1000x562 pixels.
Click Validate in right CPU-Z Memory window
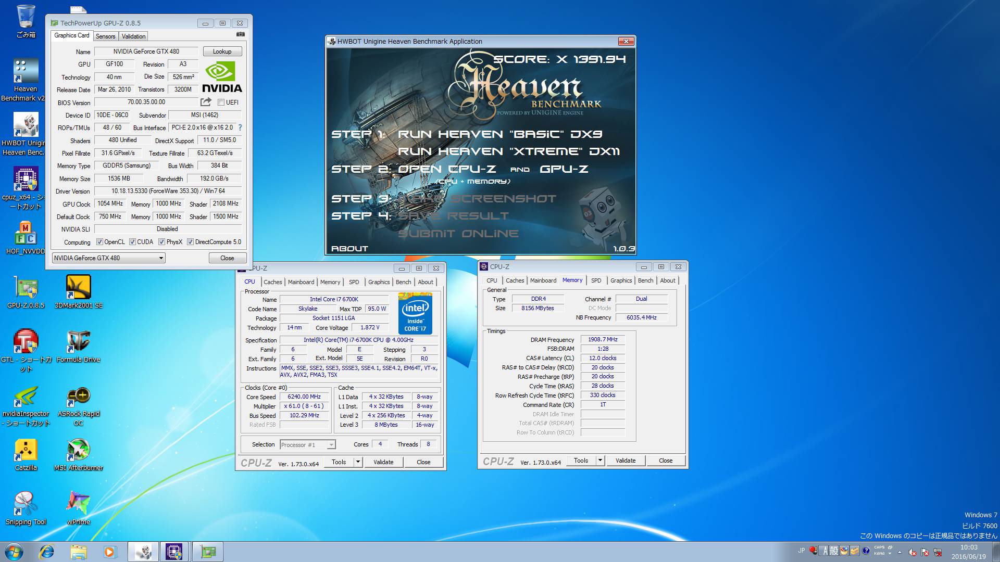coord(626,461)
